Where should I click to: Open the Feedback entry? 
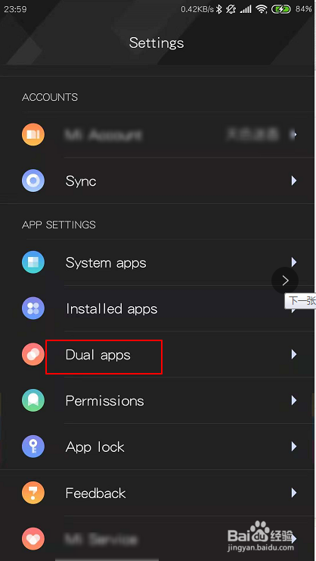pyautogui.click(x=158, y=493)
